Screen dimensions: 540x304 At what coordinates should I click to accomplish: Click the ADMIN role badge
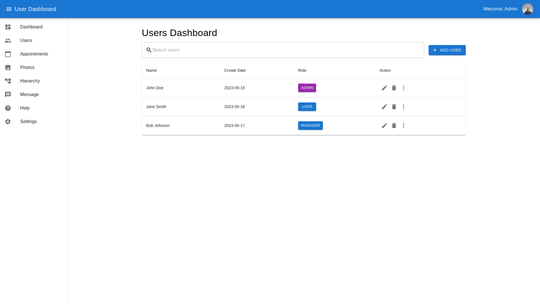click(307, 88)
